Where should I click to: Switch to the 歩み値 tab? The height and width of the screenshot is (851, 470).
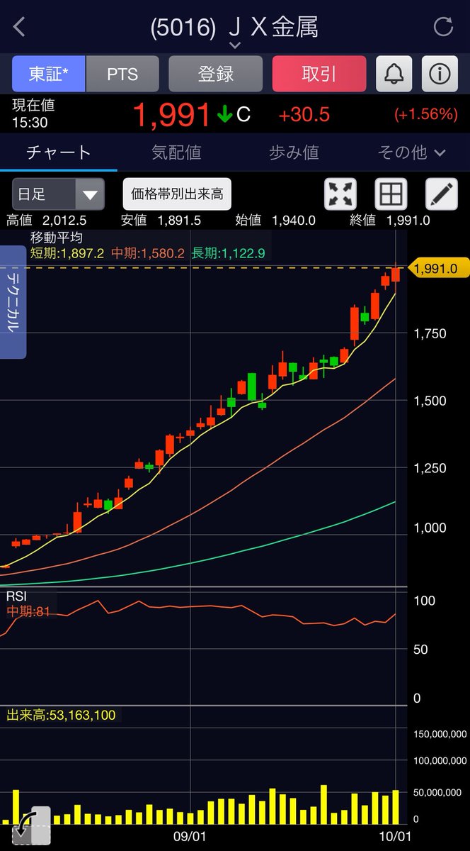[294, 152]
